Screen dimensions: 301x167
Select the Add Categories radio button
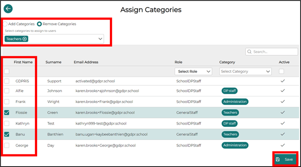pyautogui.click(x=5, y=24)
